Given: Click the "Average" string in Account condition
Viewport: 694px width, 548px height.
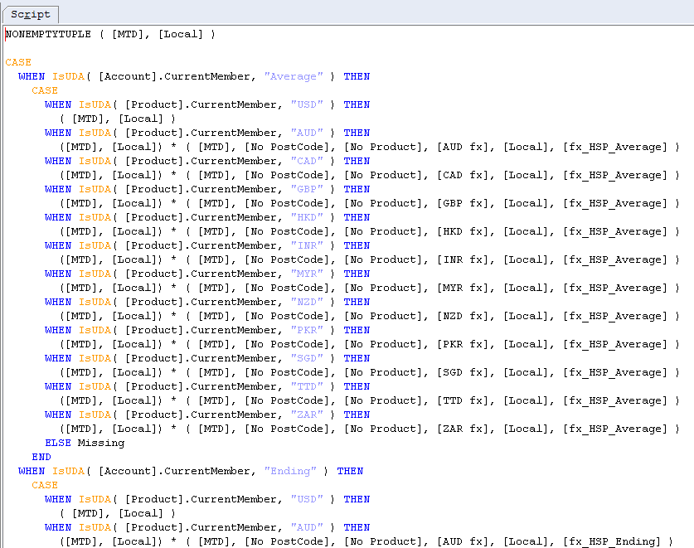Looking at the screenshot, I should coord(294,76).
